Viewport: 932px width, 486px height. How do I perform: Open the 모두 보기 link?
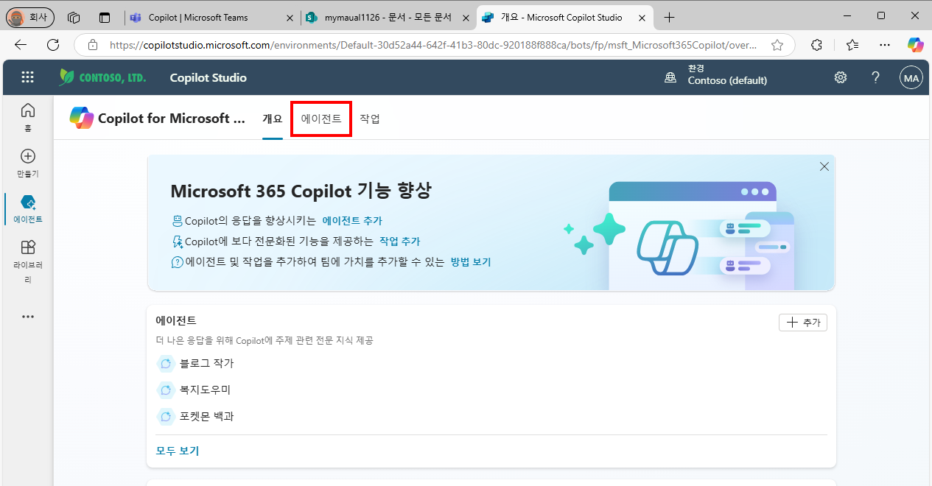178,451
